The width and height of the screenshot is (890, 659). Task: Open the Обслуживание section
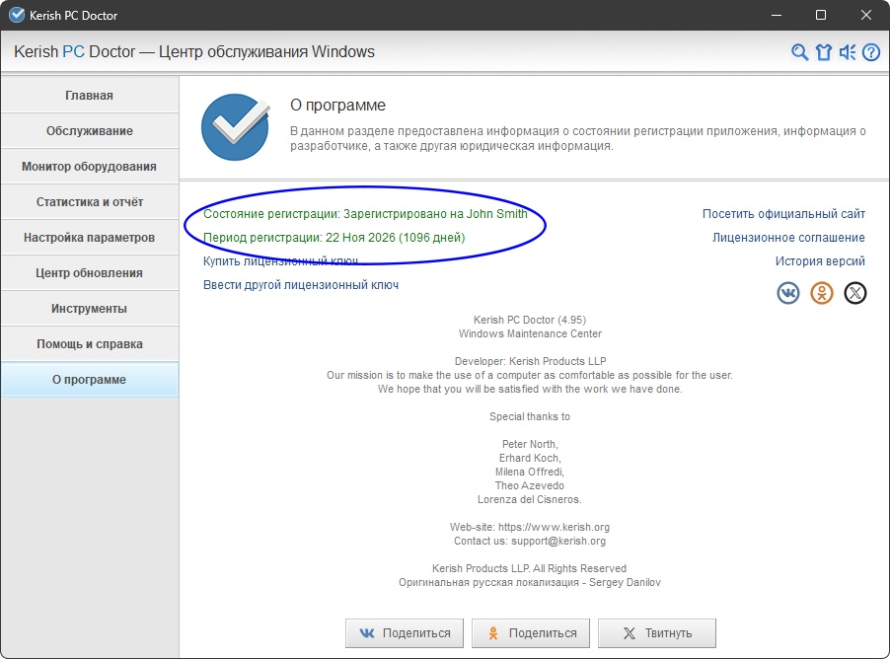89,131
